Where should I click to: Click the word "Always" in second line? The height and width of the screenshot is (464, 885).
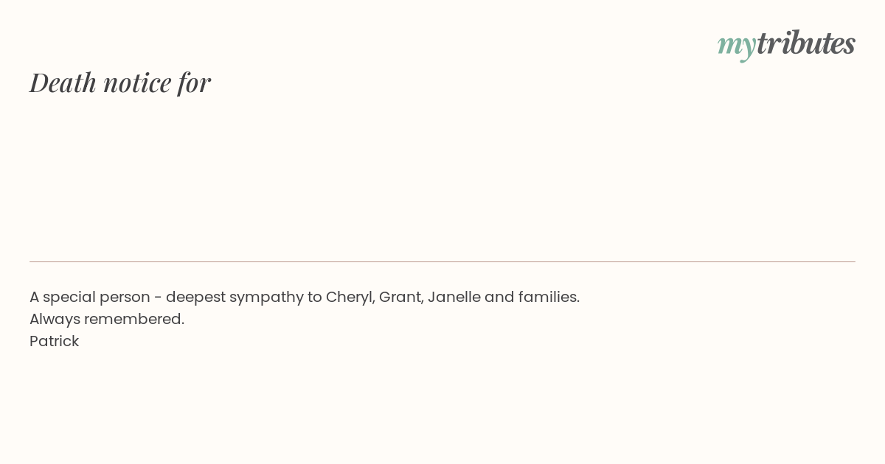(55, 320)
